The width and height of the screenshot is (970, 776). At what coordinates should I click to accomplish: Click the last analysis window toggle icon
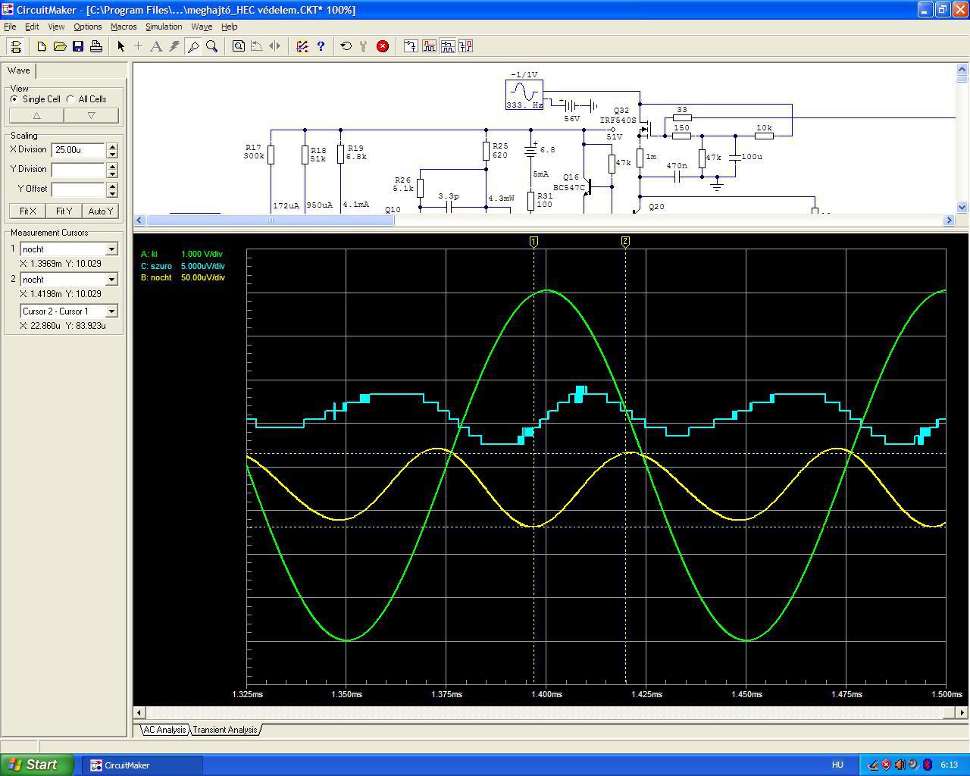(x=465, y=46)
